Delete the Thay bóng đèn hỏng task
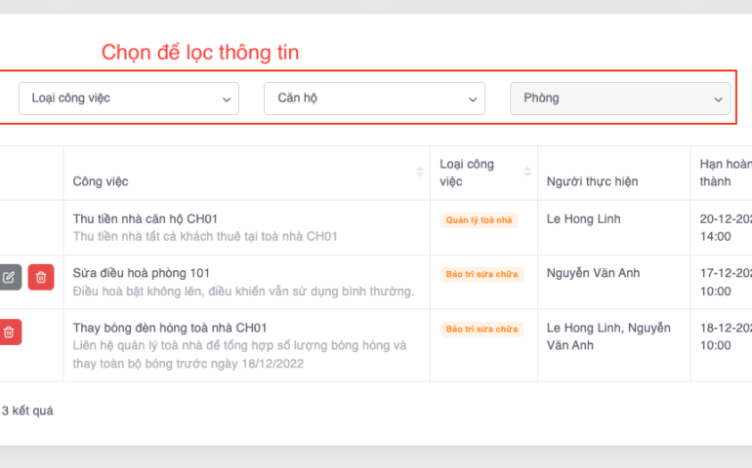The width and height of the screenshot is (752, 468). (9, 331)
